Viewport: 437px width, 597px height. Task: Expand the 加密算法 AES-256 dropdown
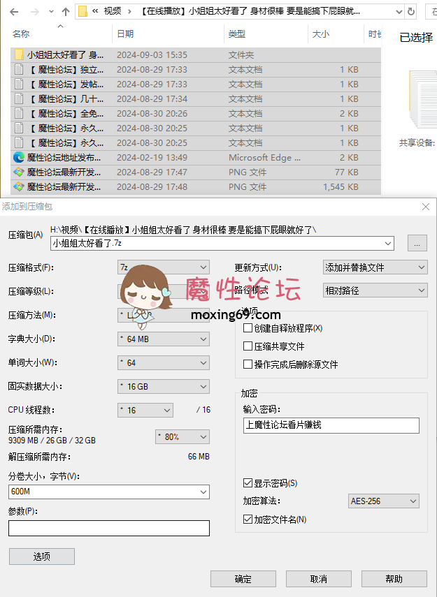click(383, 501)
